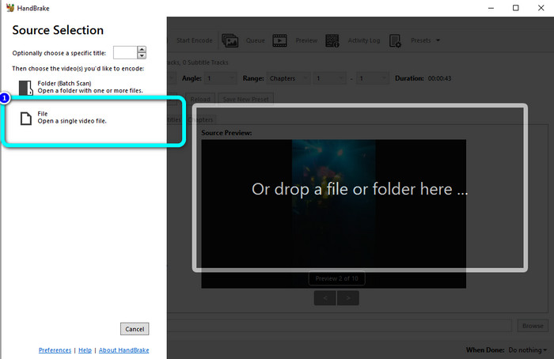Viewport: 554px width, 359px height.
Task: Close the HandBrake window
Action: click(x=541, y=8)
